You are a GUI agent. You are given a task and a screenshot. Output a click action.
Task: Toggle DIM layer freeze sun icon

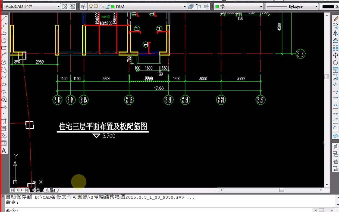[96, 7]
